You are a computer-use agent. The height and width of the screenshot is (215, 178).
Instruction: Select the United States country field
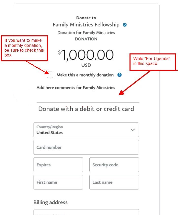pyautogui.click(x=86, y=130)
